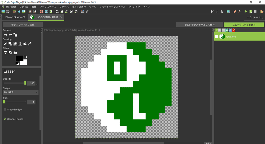Viewport: 265px width, 144px height.
Task: Click the Size slider handle
Action: [4, 102]
